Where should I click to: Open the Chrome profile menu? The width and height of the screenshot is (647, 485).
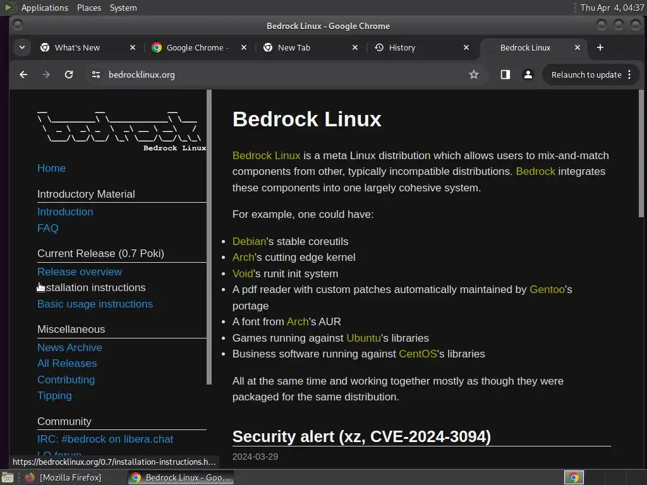[528, 75]
